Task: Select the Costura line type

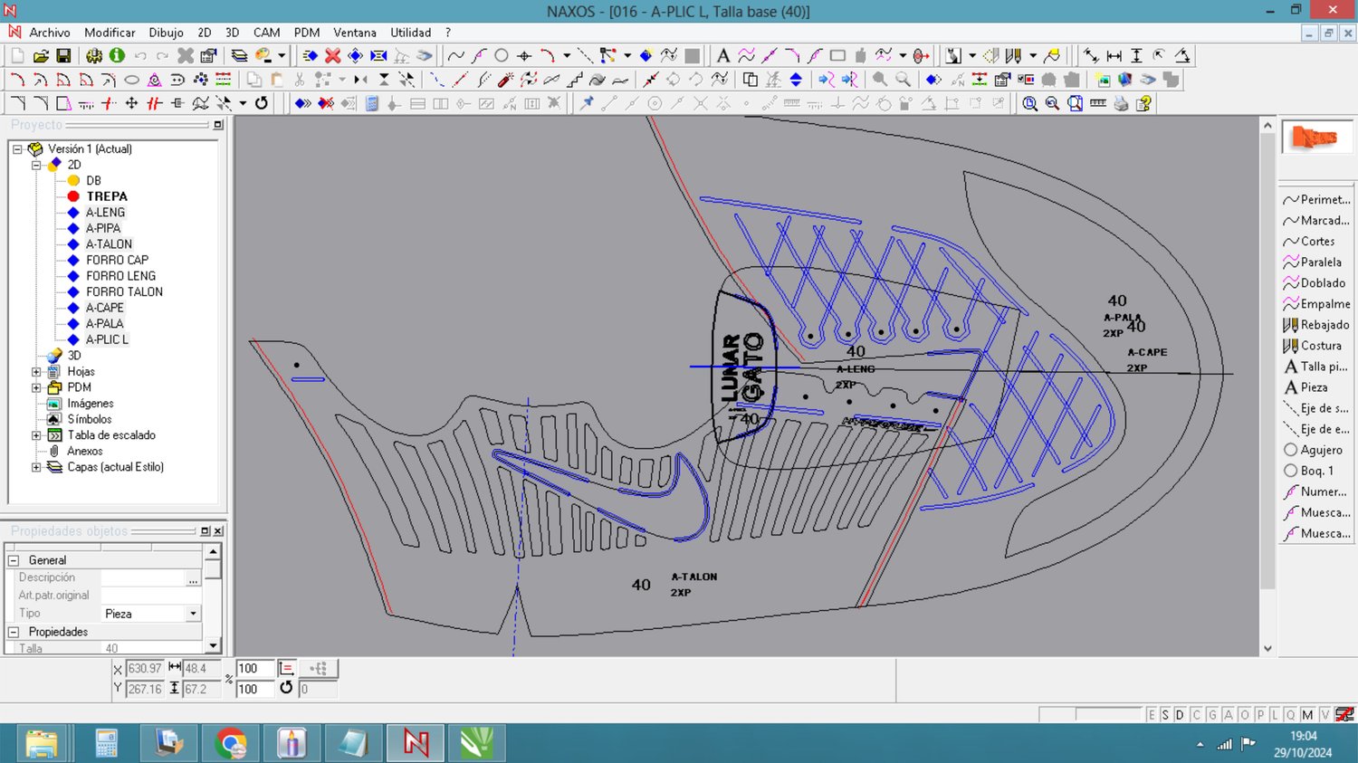Action: point(1316,346)
